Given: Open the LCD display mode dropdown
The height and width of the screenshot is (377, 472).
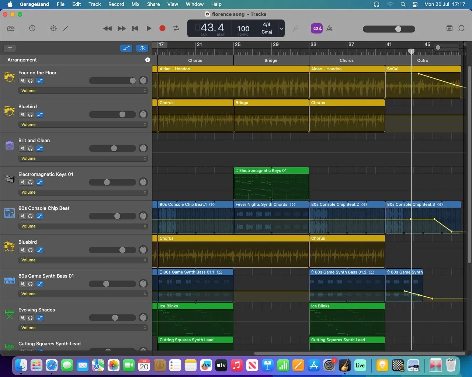Looking at the screenshot, I should pyautogui.click(x=282, y=28).
